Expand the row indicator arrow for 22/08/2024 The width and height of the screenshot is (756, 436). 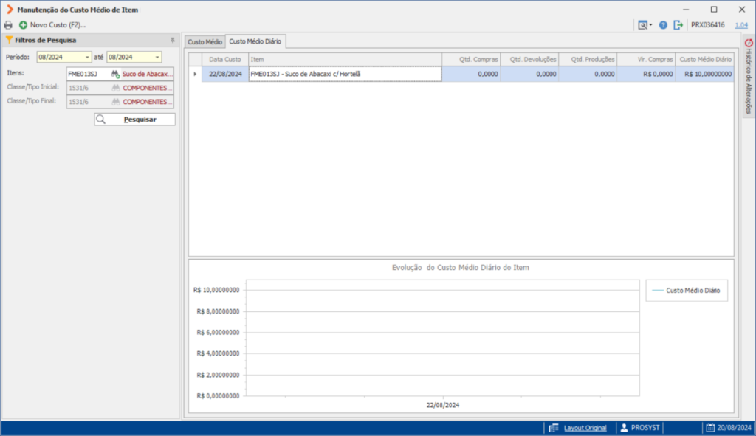pos(195,75)
